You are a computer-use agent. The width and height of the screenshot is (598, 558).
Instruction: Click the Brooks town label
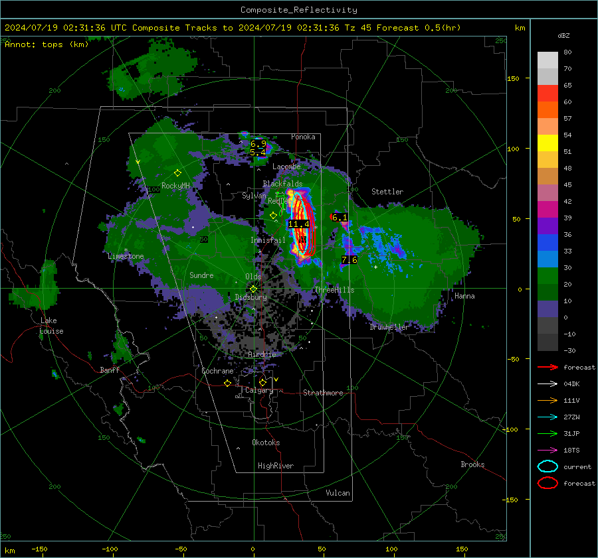click(x=472, y=464)
